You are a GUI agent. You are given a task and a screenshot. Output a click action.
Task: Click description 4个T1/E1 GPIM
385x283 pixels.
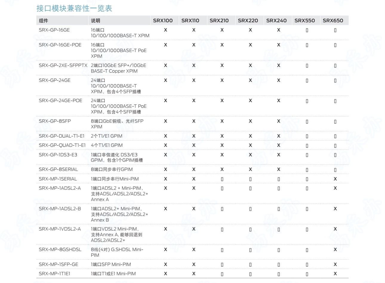[x=107, y=145]
